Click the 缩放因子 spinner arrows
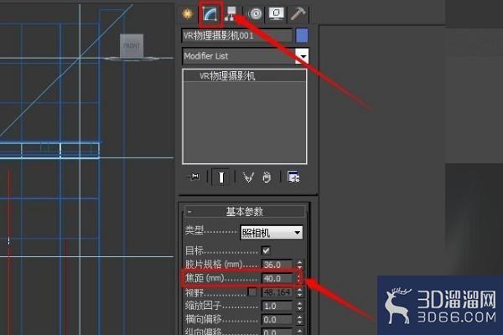 click(x=299, y=306)
